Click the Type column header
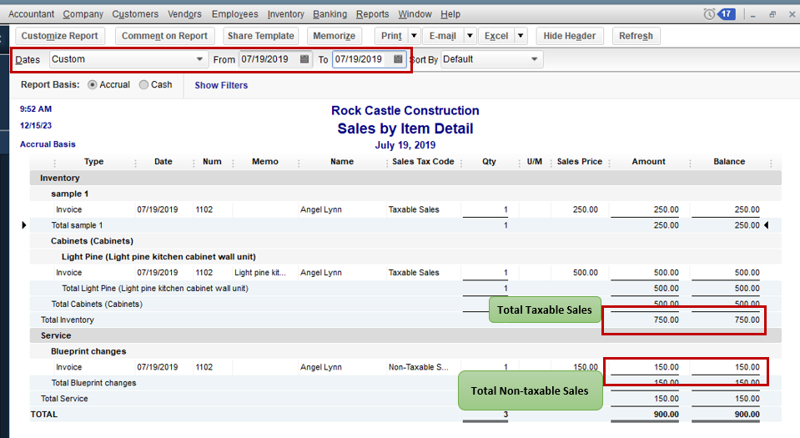The width and height of the screenshot is (800, 438). 94,161
